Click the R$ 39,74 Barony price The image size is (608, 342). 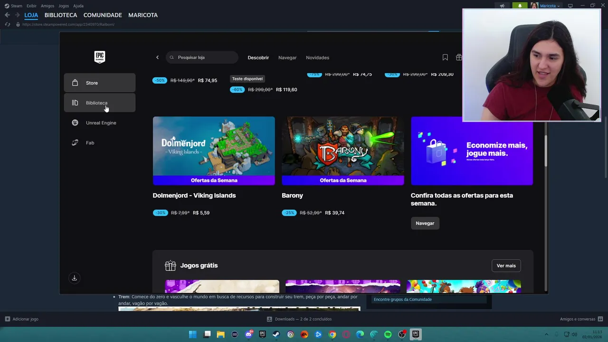[x=335, y=213]
